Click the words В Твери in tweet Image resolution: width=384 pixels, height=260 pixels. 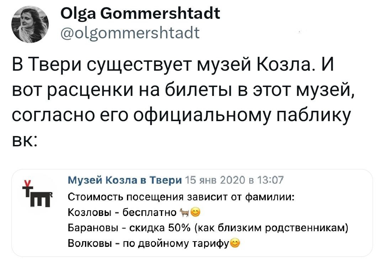pos(52,66)
